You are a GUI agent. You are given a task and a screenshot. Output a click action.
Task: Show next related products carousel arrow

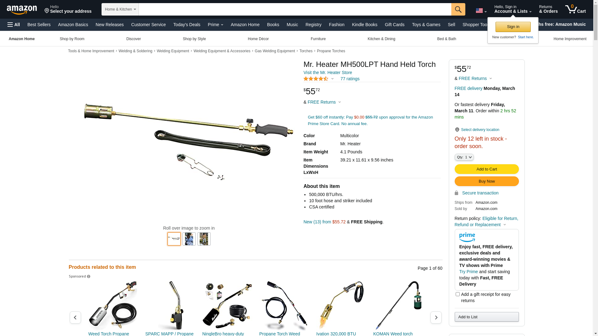[x=436, y=317]
